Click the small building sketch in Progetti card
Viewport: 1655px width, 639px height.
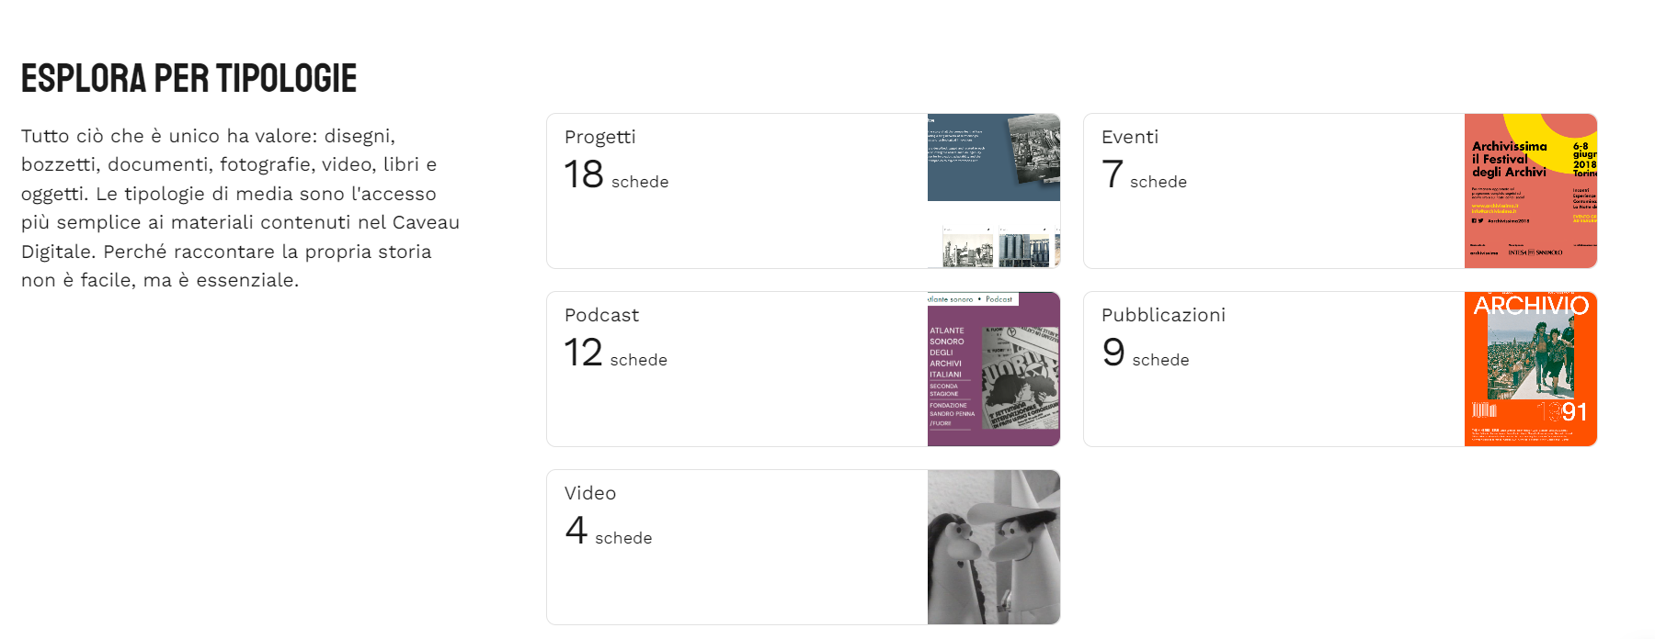point(967,248)
